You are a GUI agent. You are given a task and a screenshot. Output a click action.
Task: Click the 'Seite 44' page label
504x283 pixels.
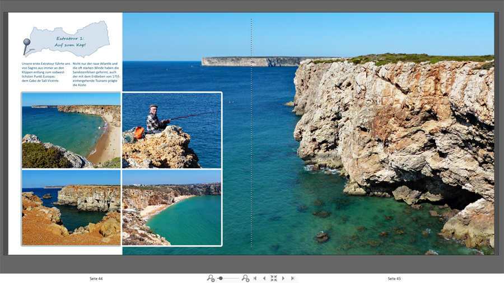coord(96,278)
